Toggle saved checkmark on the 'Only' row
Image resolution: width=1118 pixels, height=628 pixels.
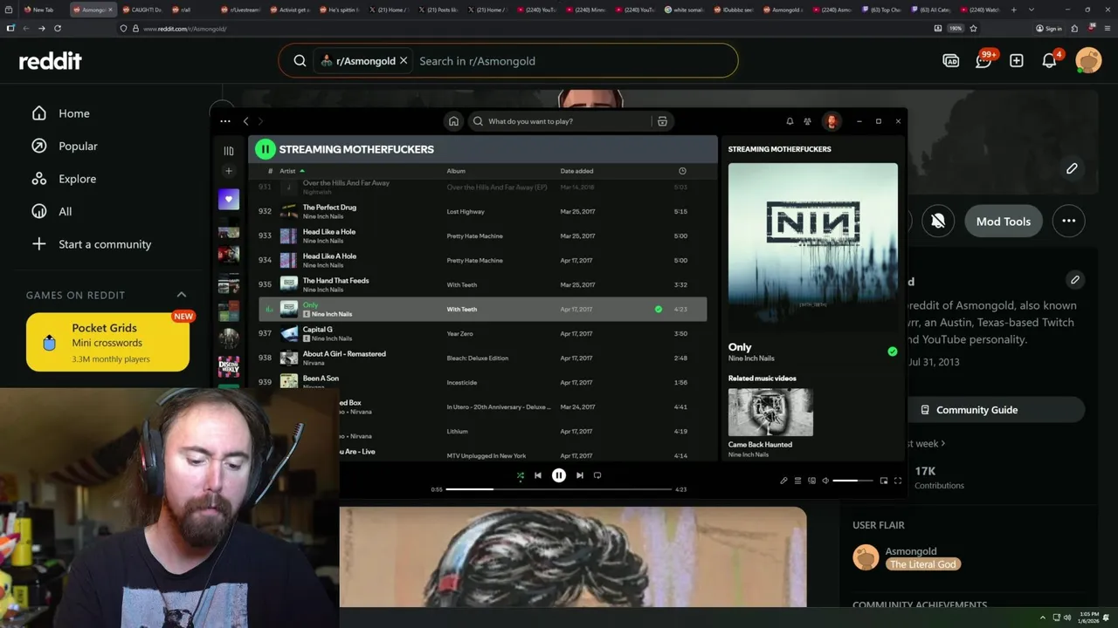(x=659, y=309)
